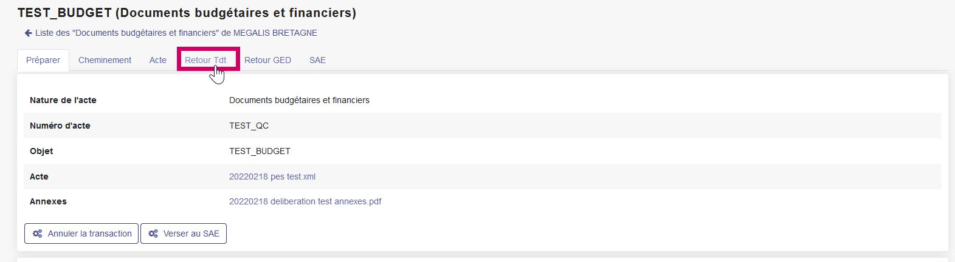The width and height of the screenshot is (955, 262).
Task: Click the TEST_QC act number value
Action: (x=249, y=126)
